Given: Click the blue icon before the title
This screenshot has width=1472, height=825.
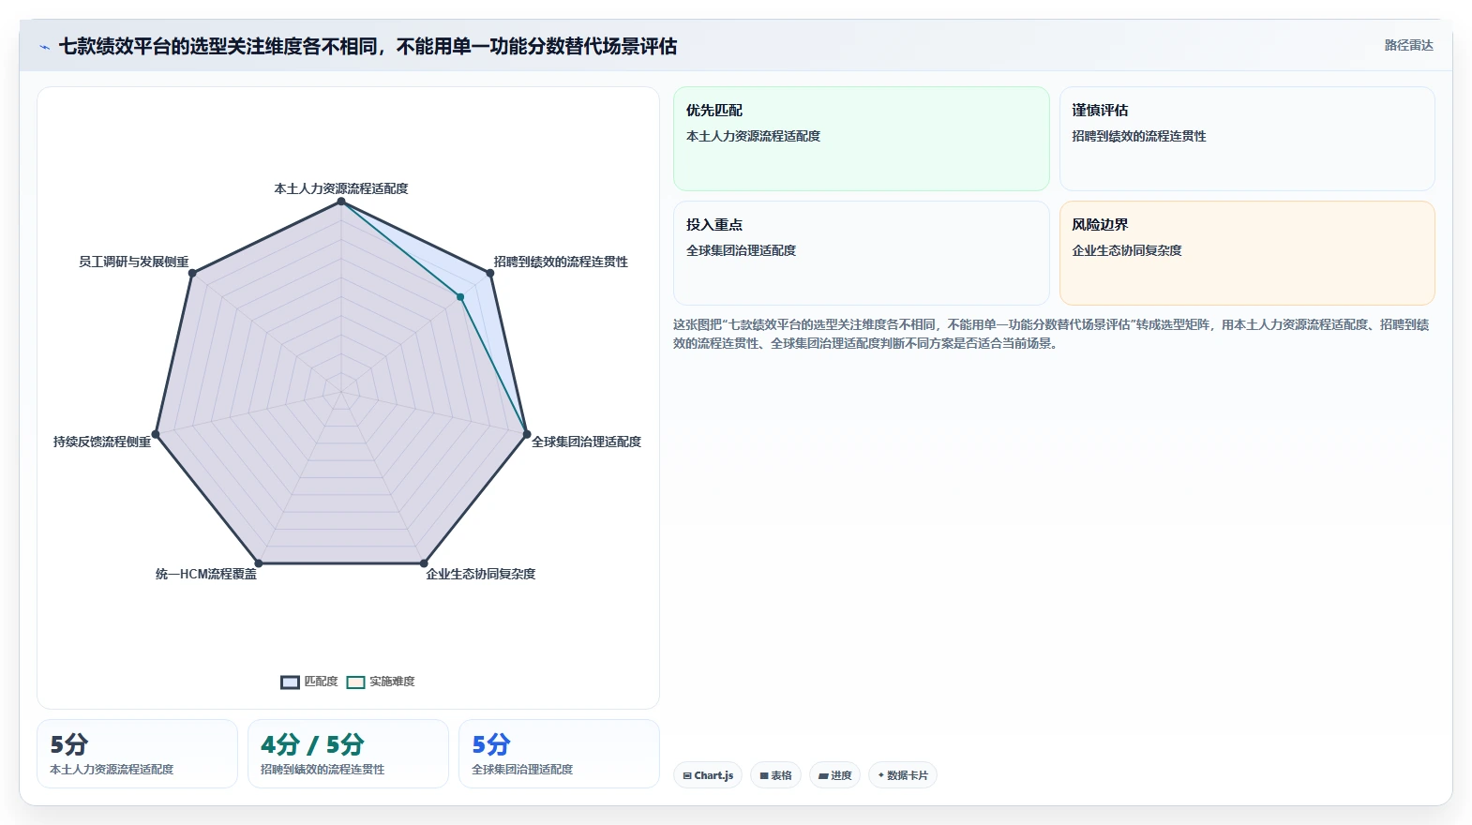Looking at the screenshot, I should click(x=45, y=47).
